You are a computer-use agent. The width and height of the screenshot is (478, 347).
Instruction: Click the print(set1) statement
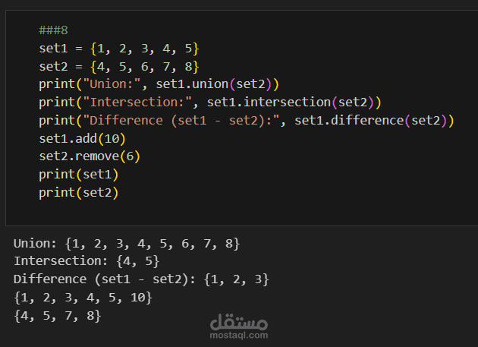[x=78, y=175]
